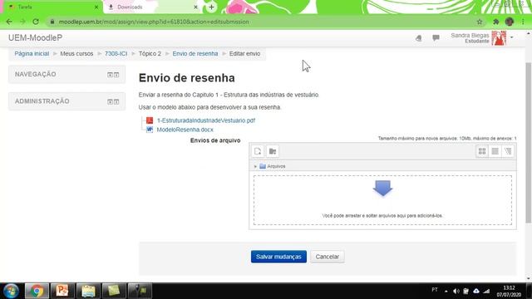Close the Tarefa tab
The image size is (532, 299).
[96, 7]
